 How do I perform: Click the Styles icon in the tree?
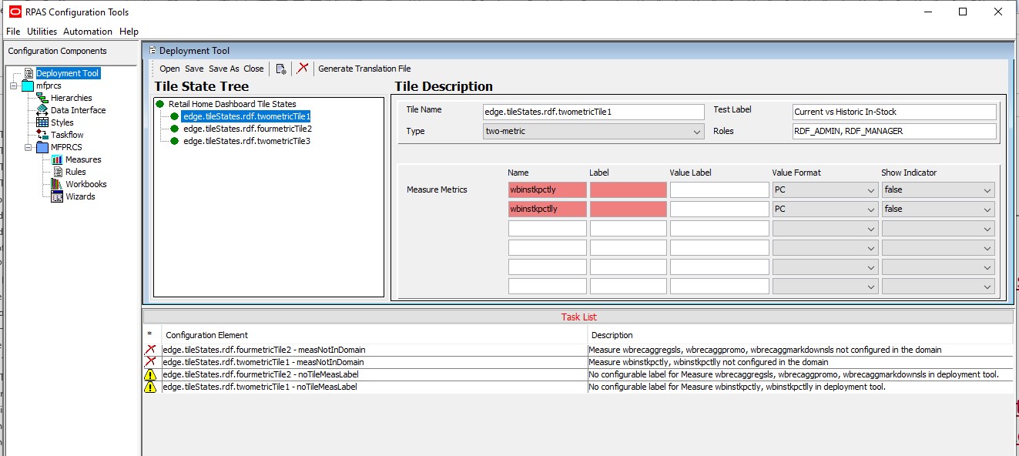42,122
